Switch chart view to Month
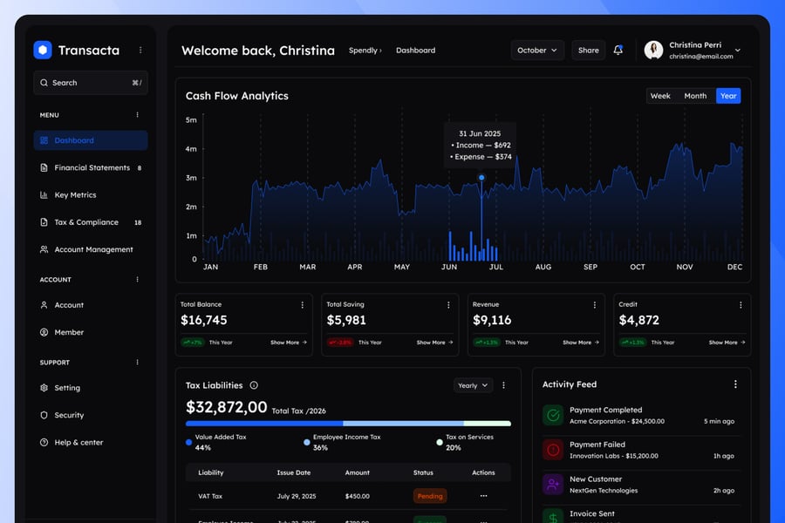Screen dimensions: 785x523 (x=695, y=96)
